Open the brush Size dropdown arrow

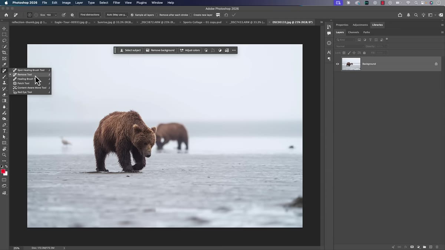[56, 15]
